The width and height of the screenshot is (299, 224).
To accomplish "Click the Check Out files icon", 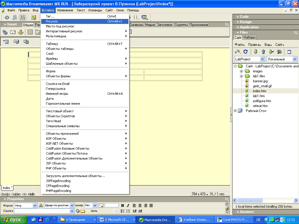I will [x=271, y=52].
